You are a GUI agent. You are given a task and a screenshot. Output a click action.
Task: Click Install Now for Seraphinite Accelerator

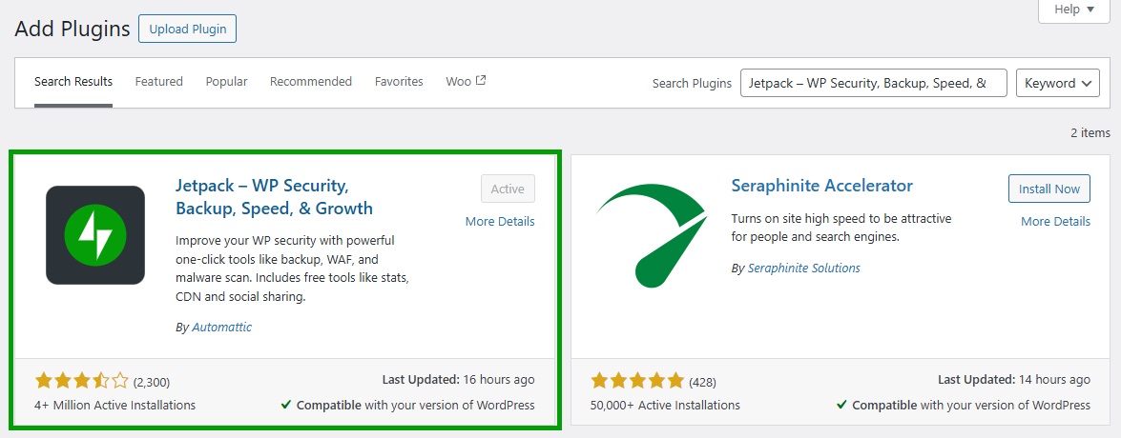(1048, 189)
